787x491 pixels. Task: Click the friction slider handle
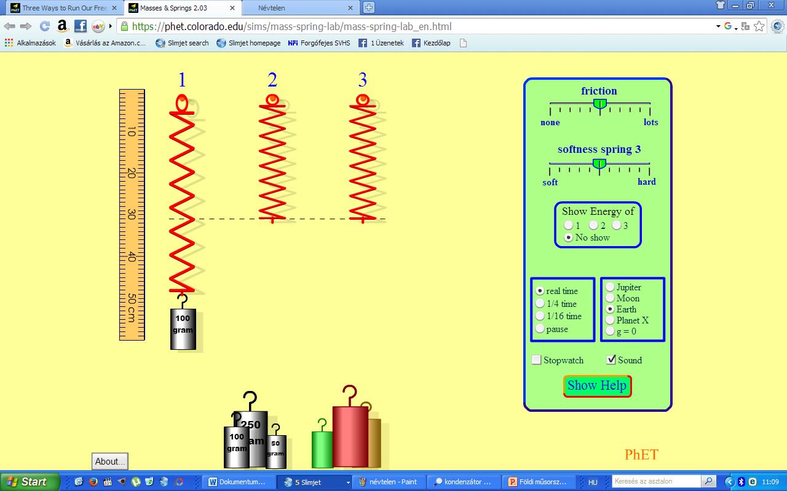(600, 104)
